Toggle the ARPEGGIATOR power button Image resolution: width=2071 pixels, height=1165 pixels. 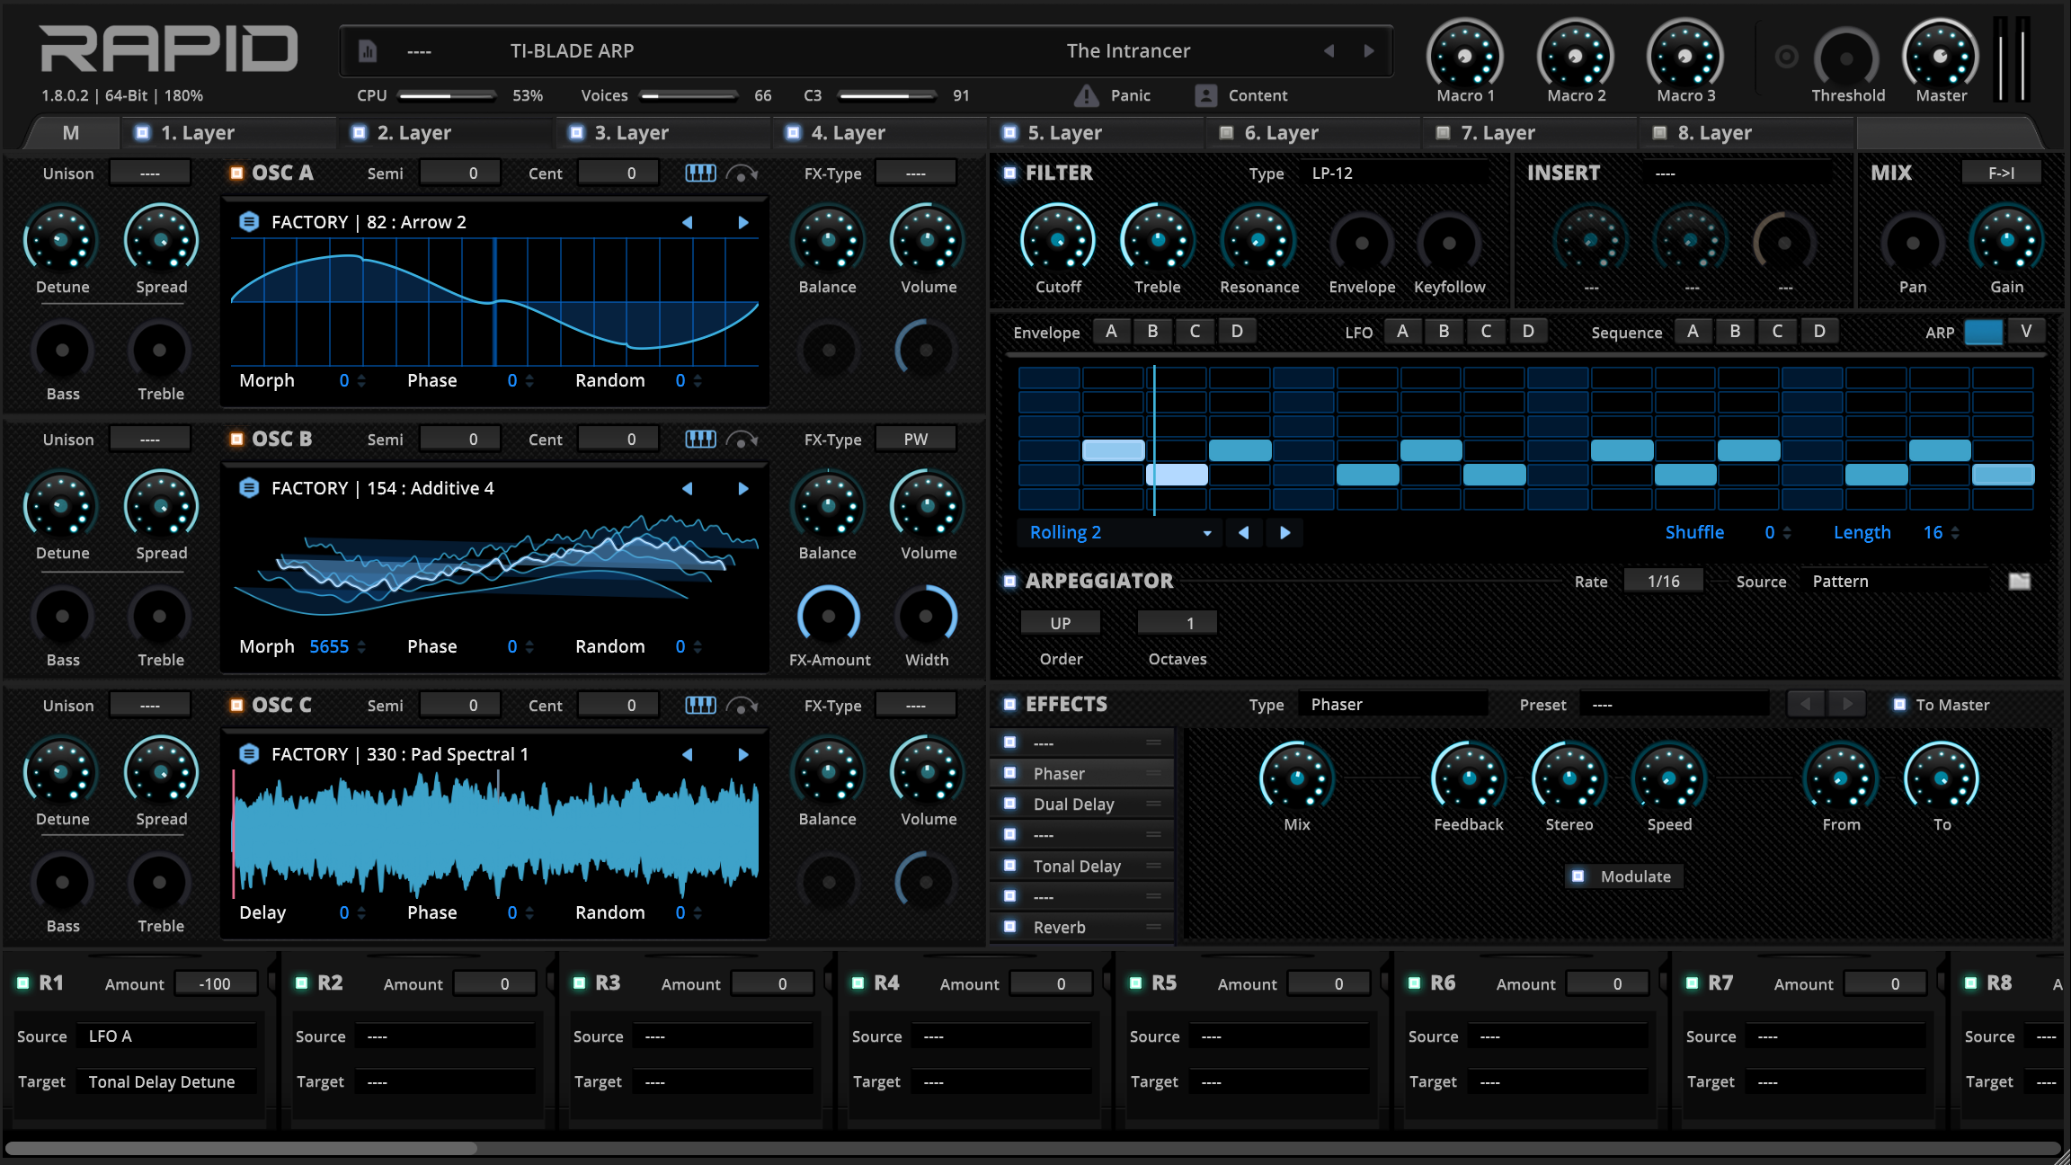1010,581
